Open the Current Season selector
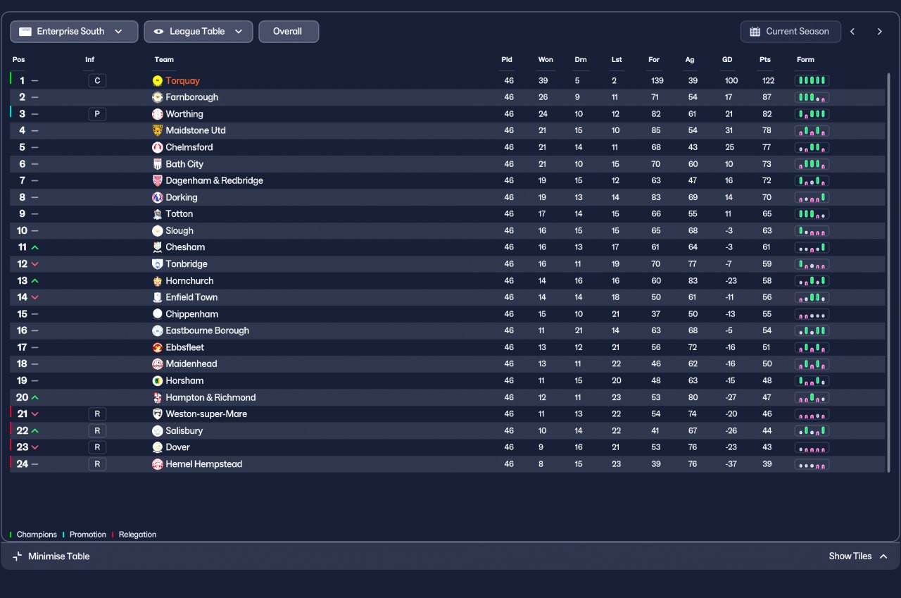This screenshot has width=901, height=598. coord(790,32)
